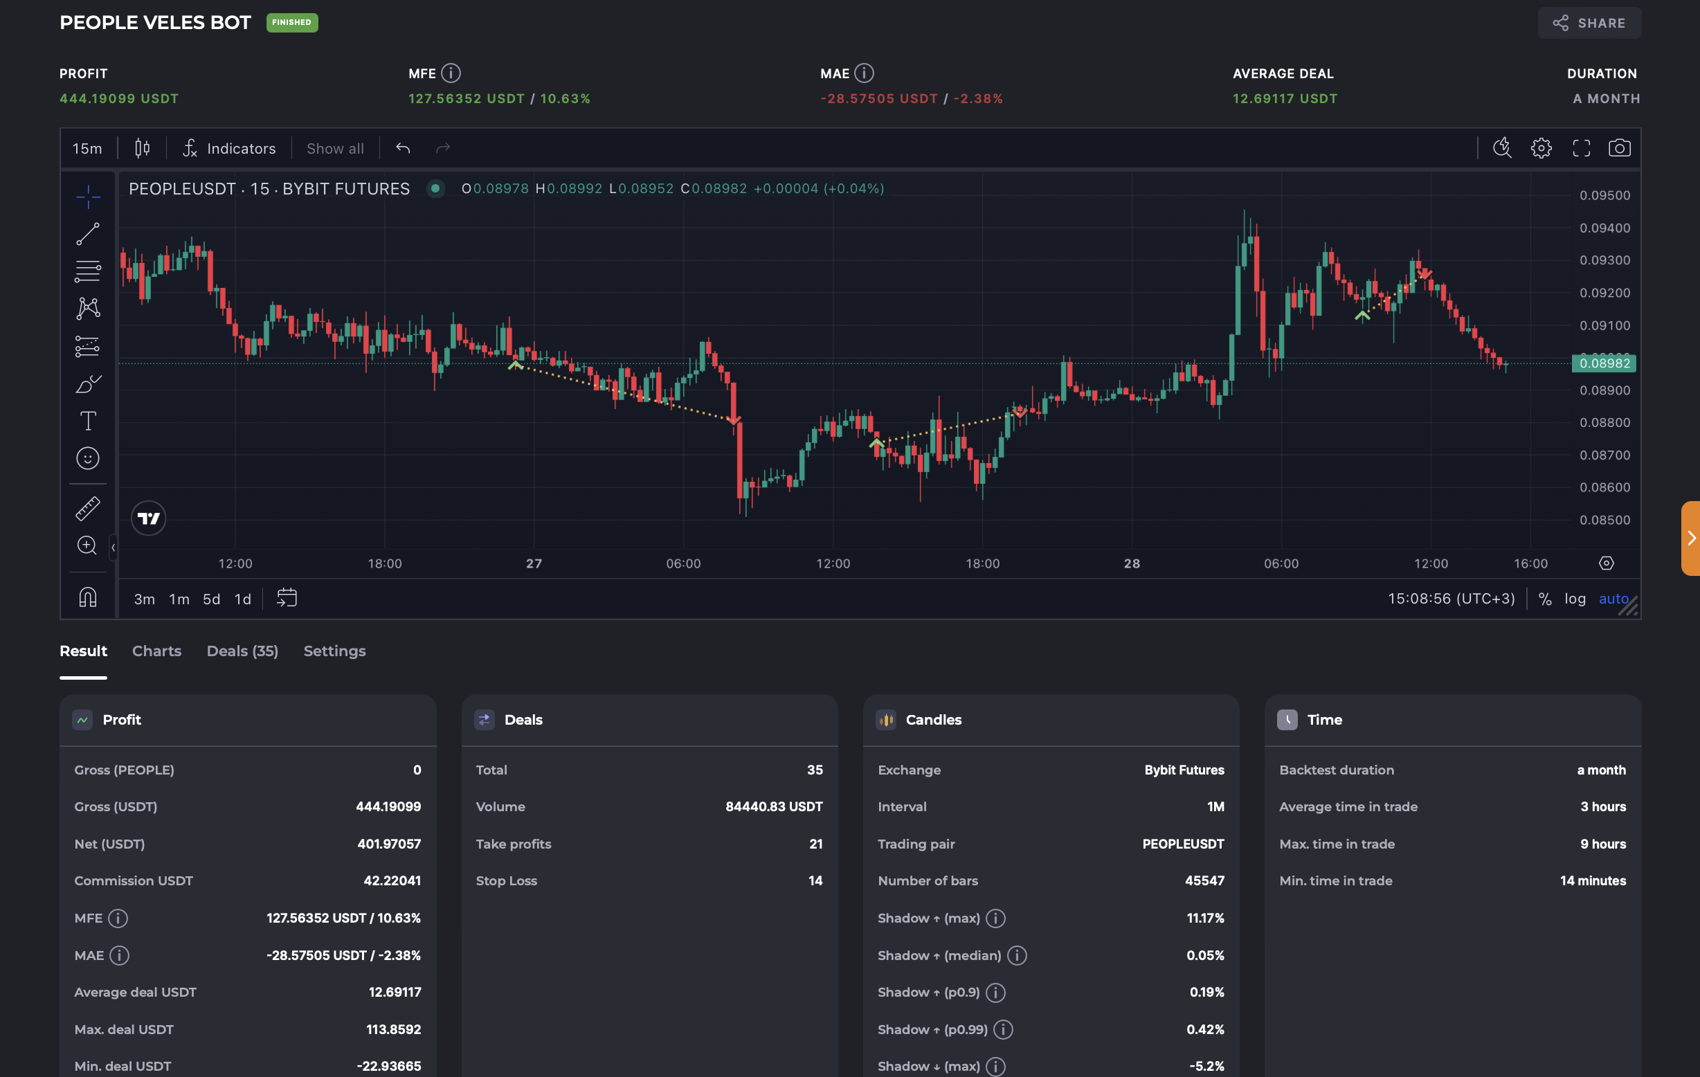The image size is (1700, 1077).
Task: Take a chart snapshot with camera icon
Action: (1620, 147)
